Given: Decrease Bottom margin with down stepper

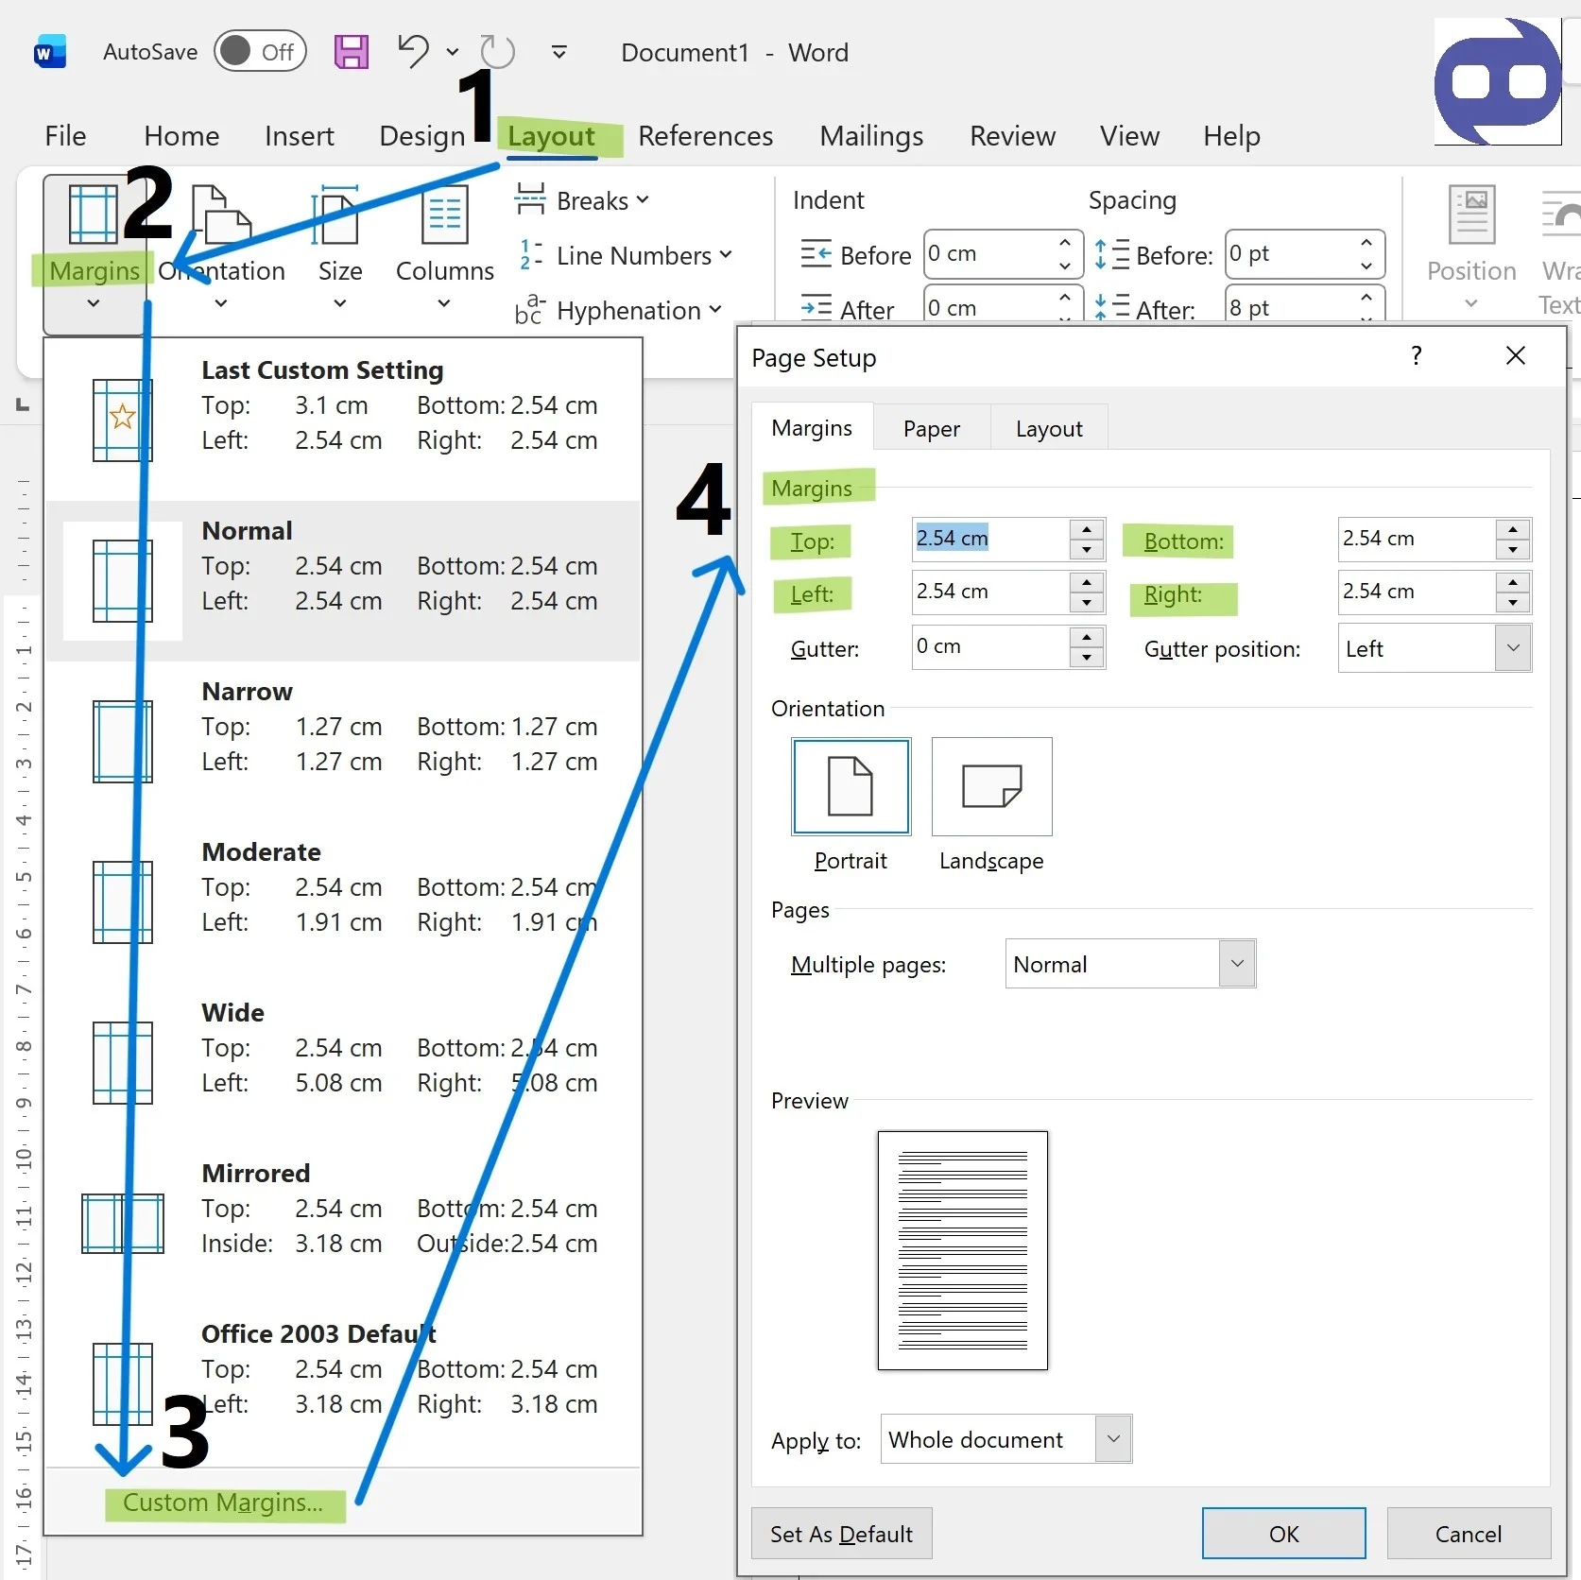Looking at the screenshot, I should point(1513,550).
